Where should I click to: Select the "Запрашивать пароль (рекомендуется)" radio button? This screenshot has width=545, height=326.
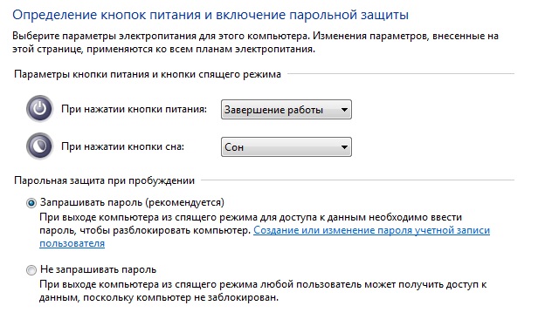pyautogui.click(x=31, y=203)
